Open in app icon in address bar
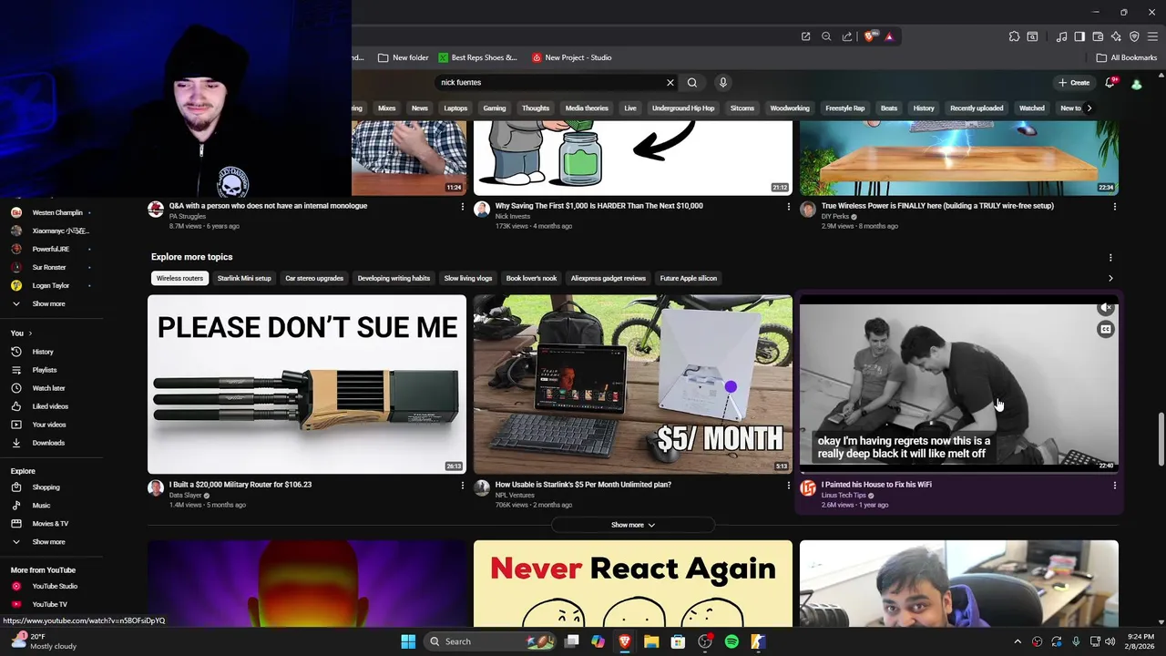1166x656 pixels. (805, 36)
